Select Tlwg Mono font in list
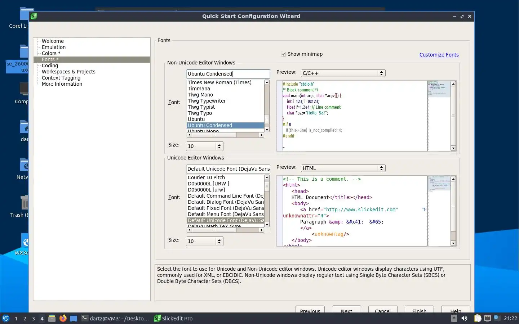 pyautogui.click(x=200, y=95)
